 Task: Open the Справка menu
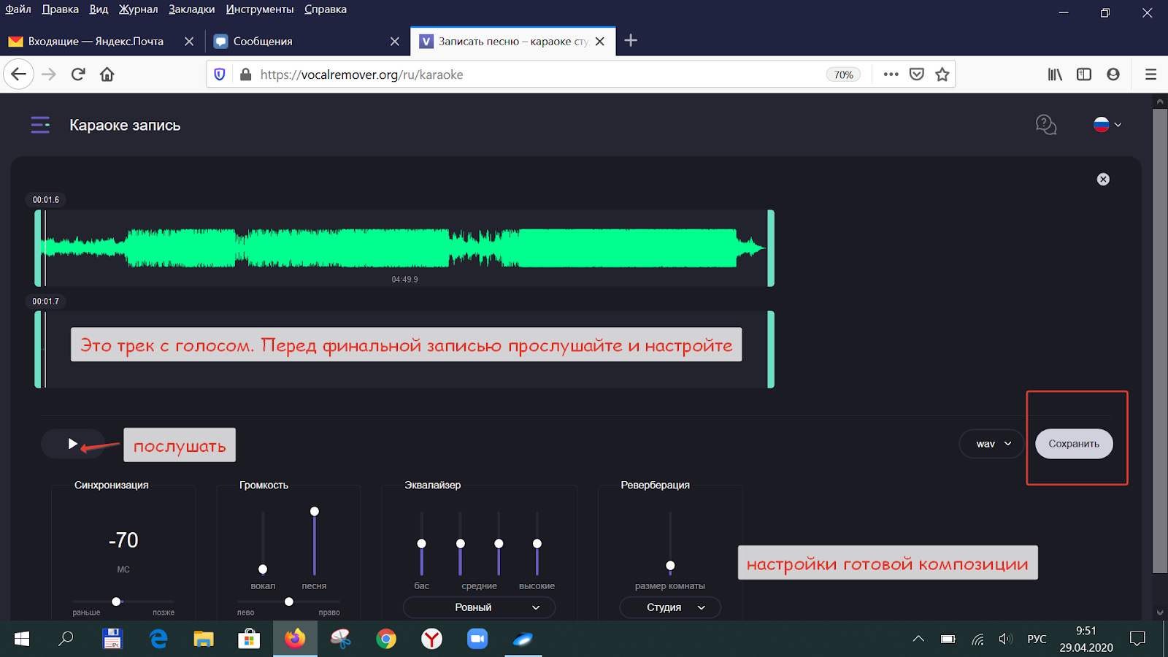pyautogui.click(x=326, y=9)
